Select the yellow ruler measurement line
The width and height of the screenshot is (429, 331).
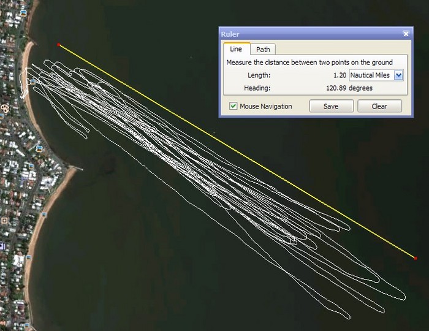[237, 151]
